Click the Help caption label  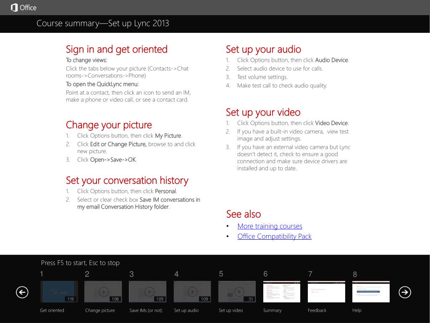coord(357,310)
